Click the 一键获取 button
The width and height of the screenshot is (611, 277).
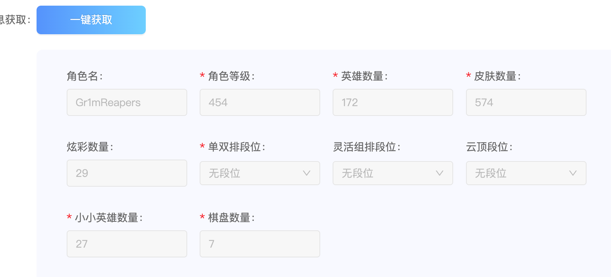point(91,20)
